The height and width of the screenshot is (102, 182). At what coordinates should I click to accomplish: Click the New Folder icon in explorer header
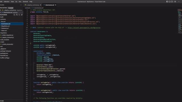coord(17,15)
